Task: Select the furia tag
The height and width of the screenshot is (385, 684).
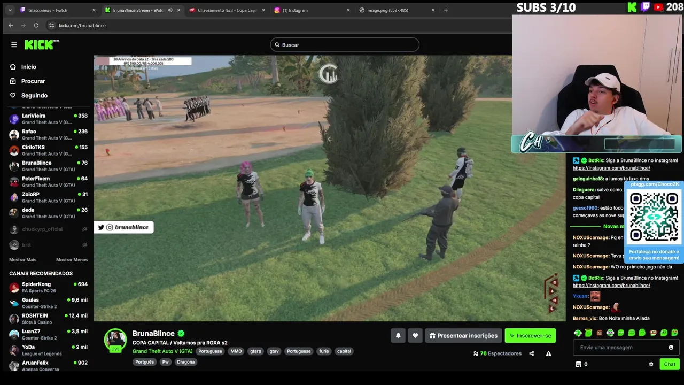Action: click(324, 351)
